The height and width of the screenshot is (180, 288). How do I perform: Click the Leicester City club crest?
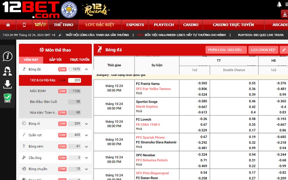coord(69,10)
